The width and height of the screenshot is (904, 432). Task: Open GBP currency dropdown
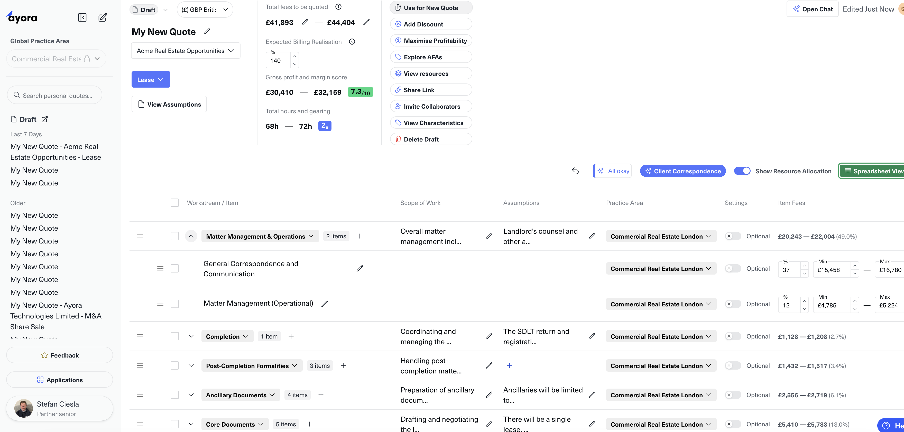pos(205,10)
